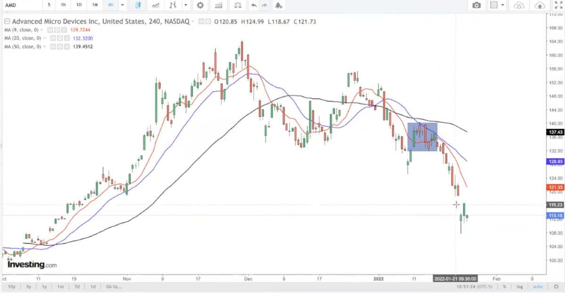Toggle the log scale option
The height and width of the screenshot is (293, 565).
tap(520, 286)
